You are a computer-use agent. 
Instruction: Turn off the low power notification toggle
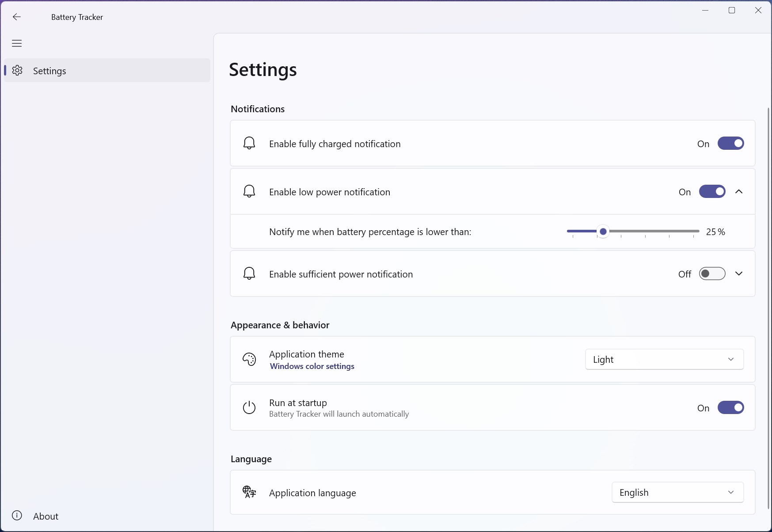(712, 191)
